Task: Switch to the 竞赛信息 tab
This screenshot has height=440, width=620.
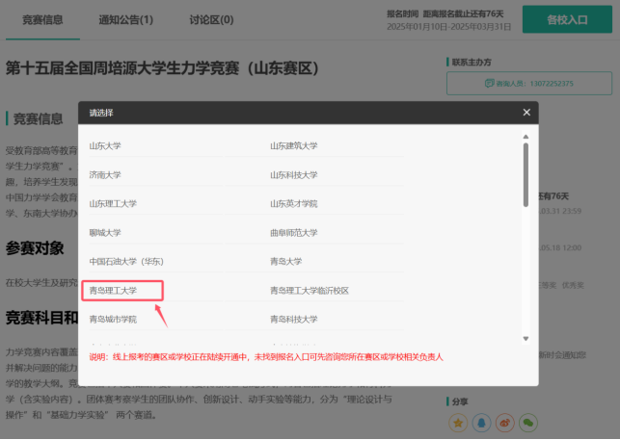Action: (x=42, y=20)
